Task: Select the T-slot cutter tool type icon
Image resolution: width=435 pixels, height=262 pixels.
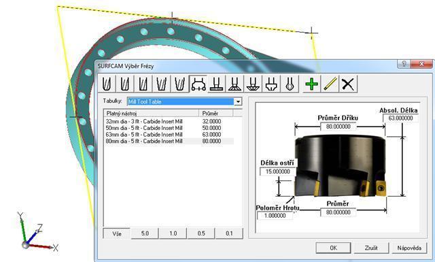Action: 217,84
